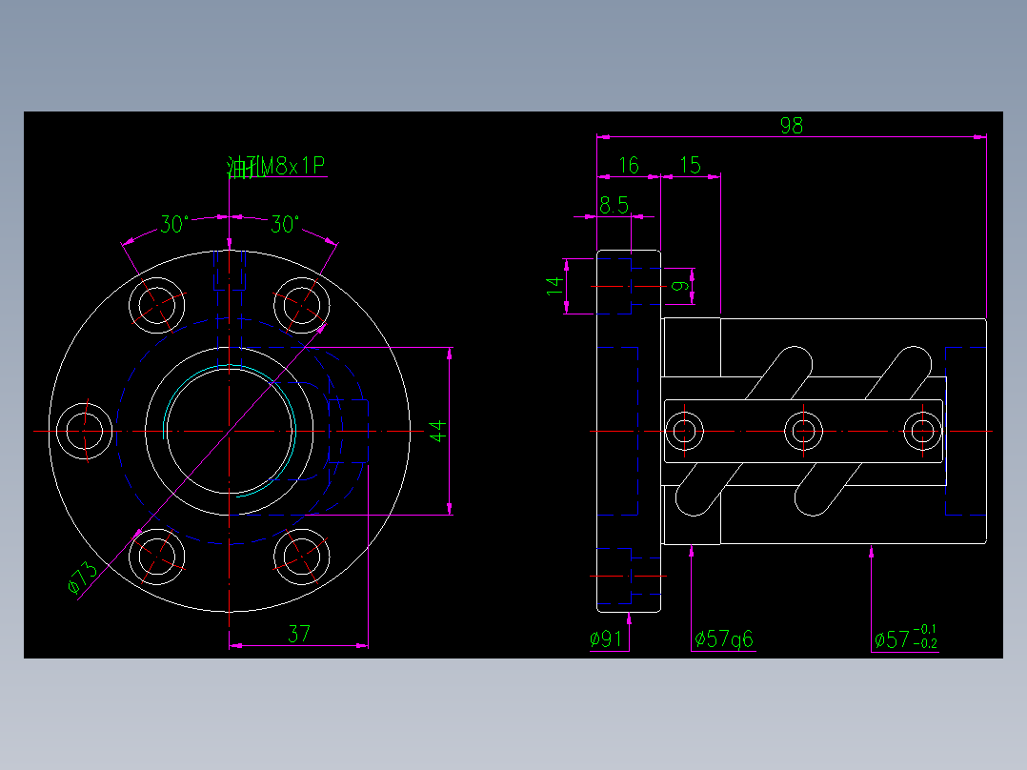Viewport: 1027px width, 770px height.
Task: Click the 98 overall length dimension
Action: [x=791, y=125]
